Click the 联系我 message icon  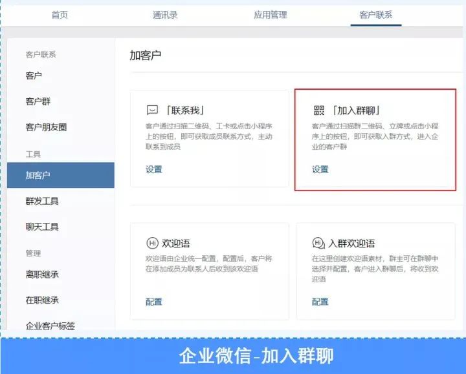(152, 110)
